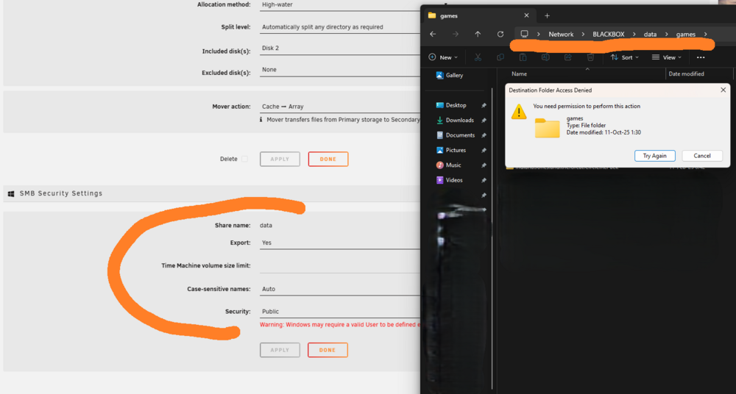Click the Rename icon in Explorer toolbar
Viewport: 736px width, 394px height.
545,57
